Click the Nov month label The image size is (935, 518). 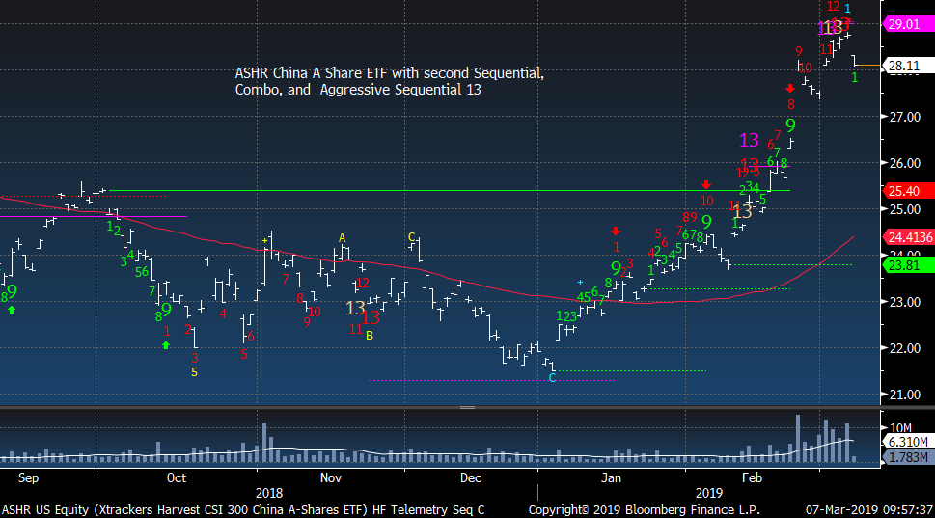pos(331,478)
